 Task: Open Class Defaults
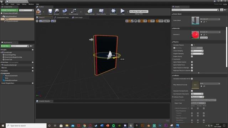(x=101, y=12)
